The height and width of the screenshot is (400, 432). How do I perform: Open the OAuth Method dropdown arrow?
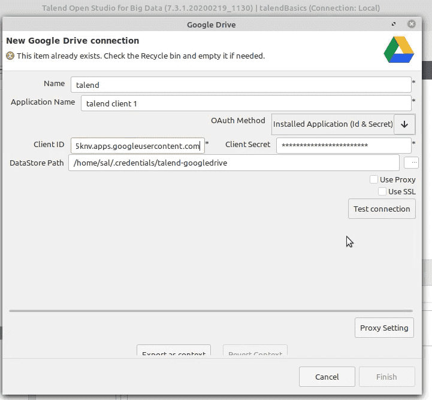point(404,124)
